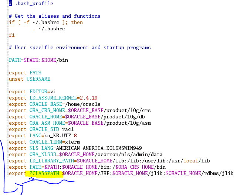The height and width of the screenshot is (195, 237).
Task: Click the NLS_LANG=AMERICAN_AMERICA.KO16MSWIN949 line
Action: (x=75, y=148)
